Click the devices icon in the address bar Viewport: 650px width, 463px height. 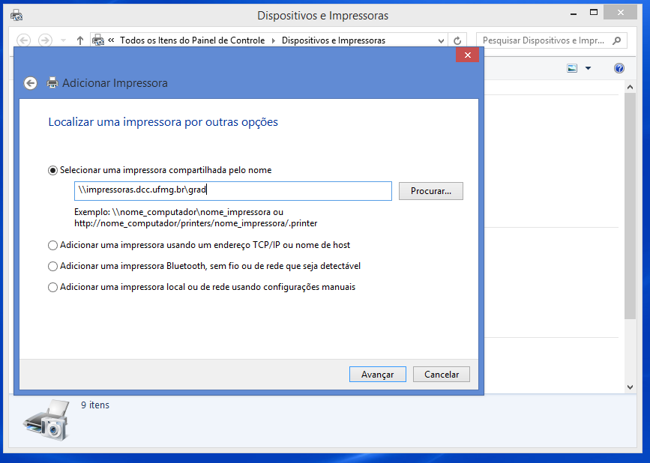click(x=98, y=40)
